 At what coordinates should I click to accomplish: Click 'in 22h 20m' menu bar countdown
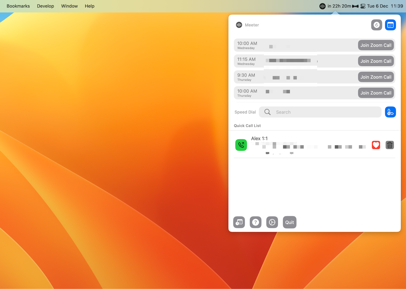pyautogui.click(x=339, y=6)
